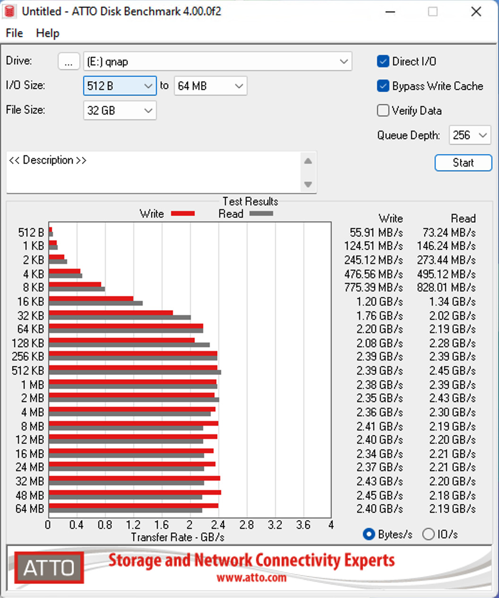499x598 pixels.
Task: Start the benchmark with Start button
Action: [463, 163]
